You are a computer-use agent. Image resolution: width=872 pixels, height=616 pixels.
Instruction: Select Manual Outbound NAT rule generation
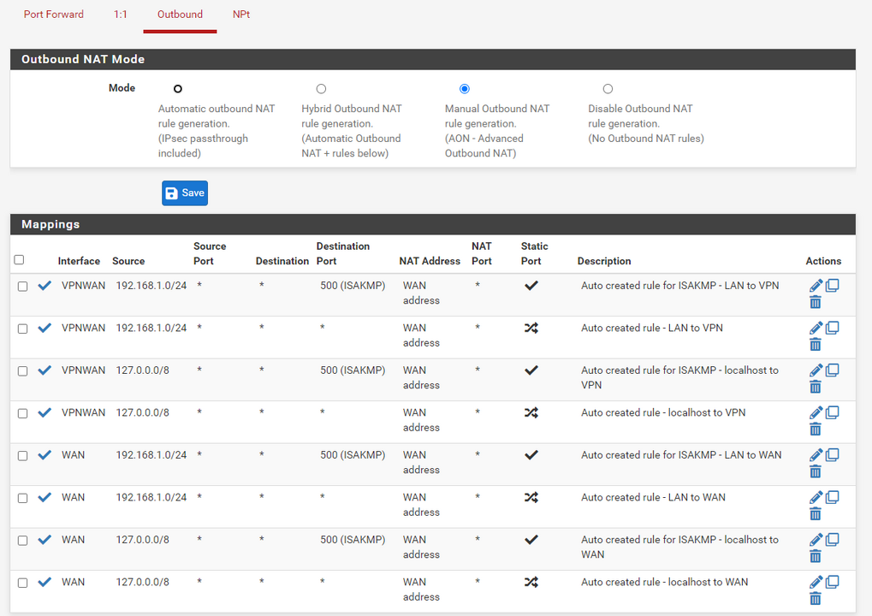tap(465, 89)
